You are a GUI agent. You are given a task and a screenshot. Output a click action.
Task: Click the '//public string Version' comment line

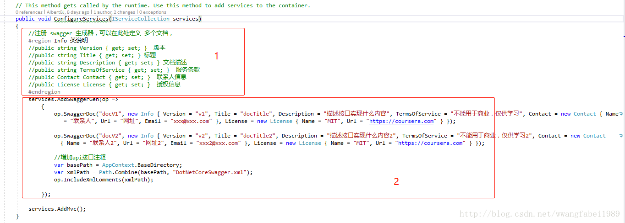(97, 48)
